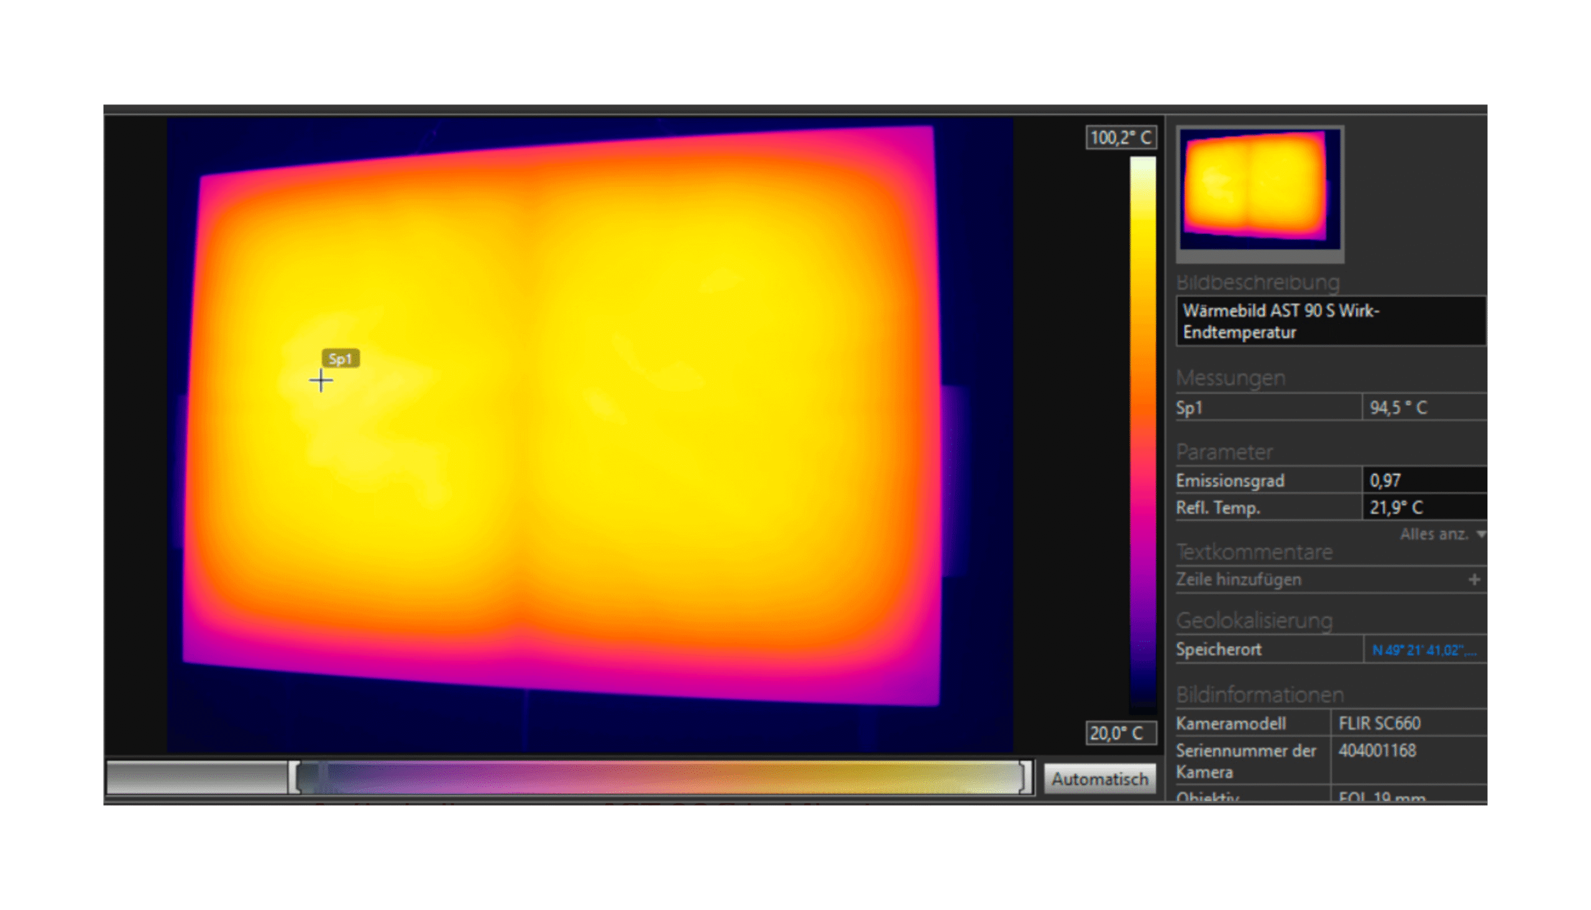
Task: Click the Bildbeschreibung description text box
Action: tap(1330, 321)
